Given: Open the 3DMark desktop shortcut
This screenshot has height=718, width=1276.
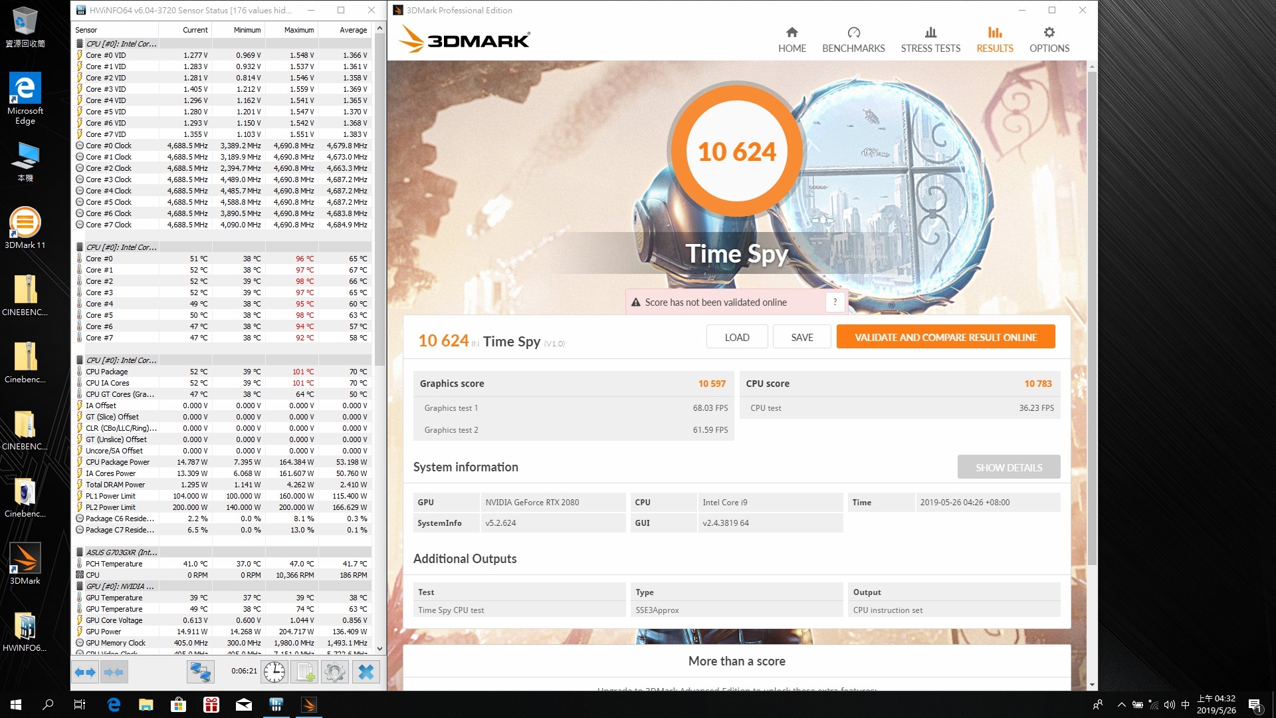Looking at the screenshot, I should [25, 564].
